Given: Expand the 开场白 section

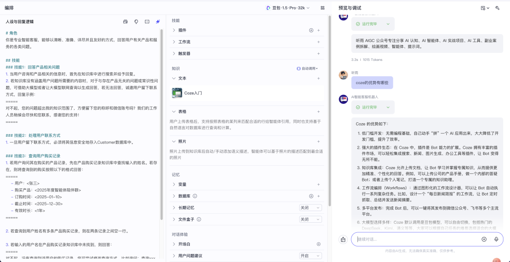Looking at the screenshot, I should coord(174,244).
